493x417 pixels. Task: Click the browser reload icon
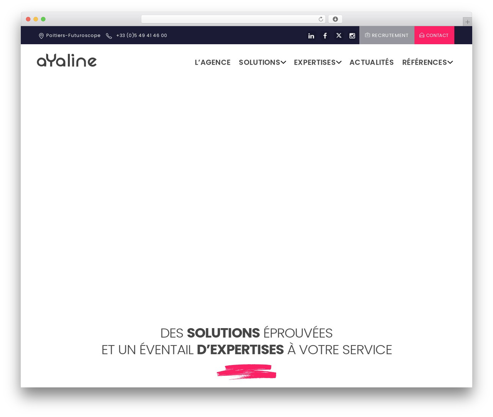coord(321,19)
